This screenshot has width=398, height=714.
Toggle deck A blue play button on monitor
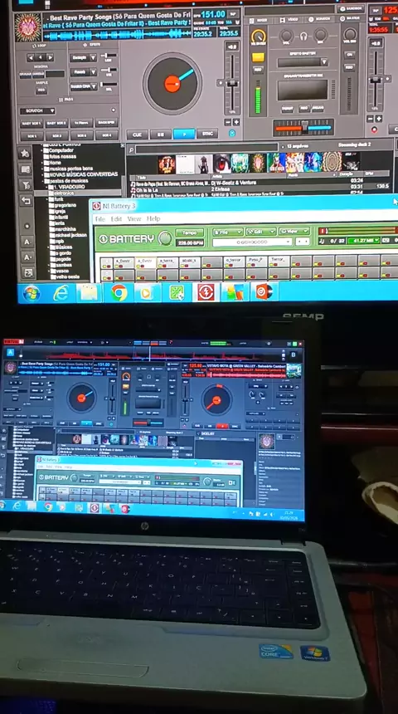[x=184, y=134]
